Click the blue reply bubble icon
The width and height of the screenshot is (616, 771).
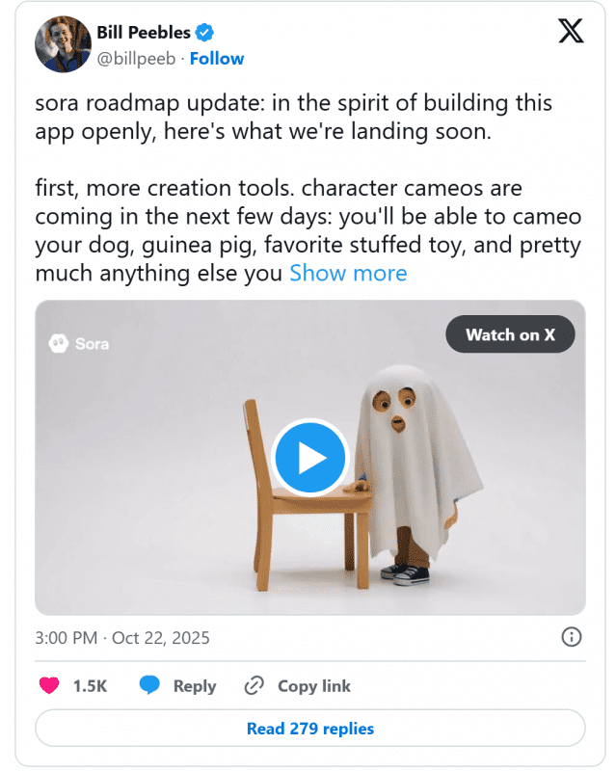coord(149,686)
